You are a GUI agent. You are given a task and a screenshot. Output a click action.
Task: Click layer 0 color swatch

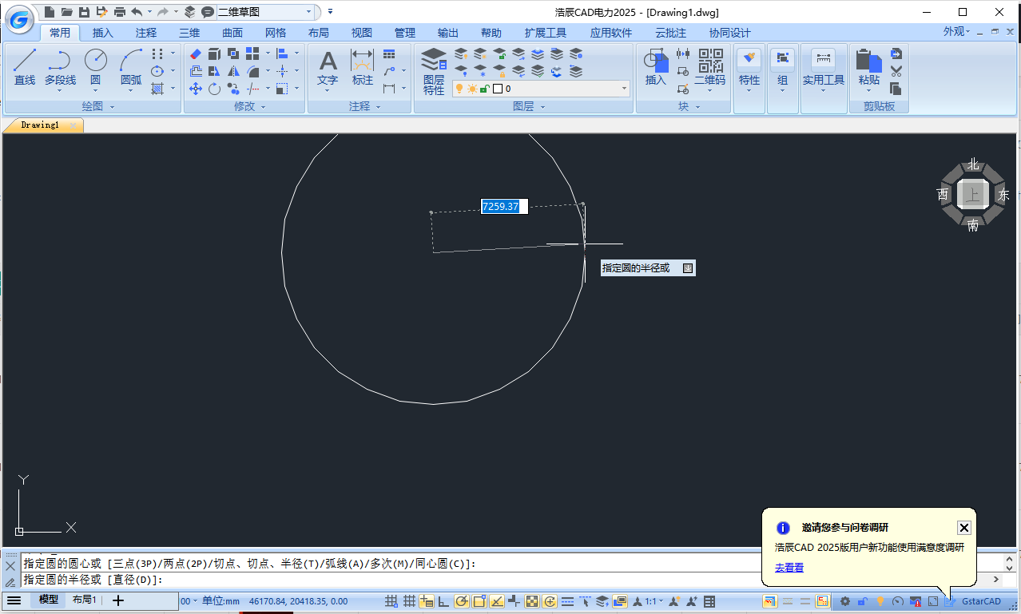(498, 89)
